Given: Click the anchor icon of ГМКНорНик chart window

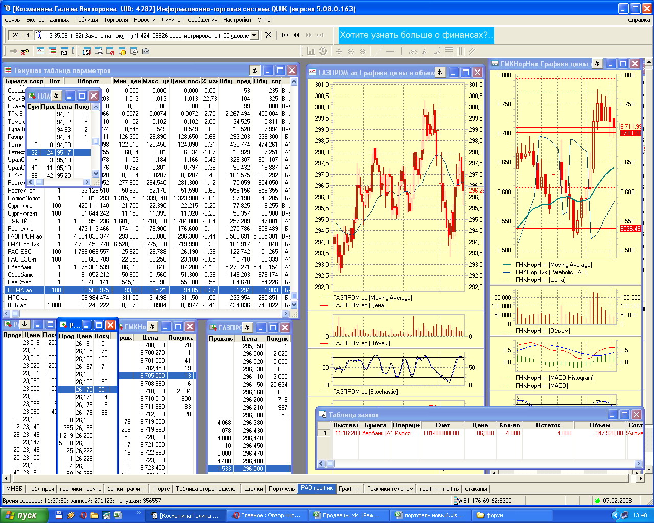Looking at the screenshot, I should tap(597, 63).
